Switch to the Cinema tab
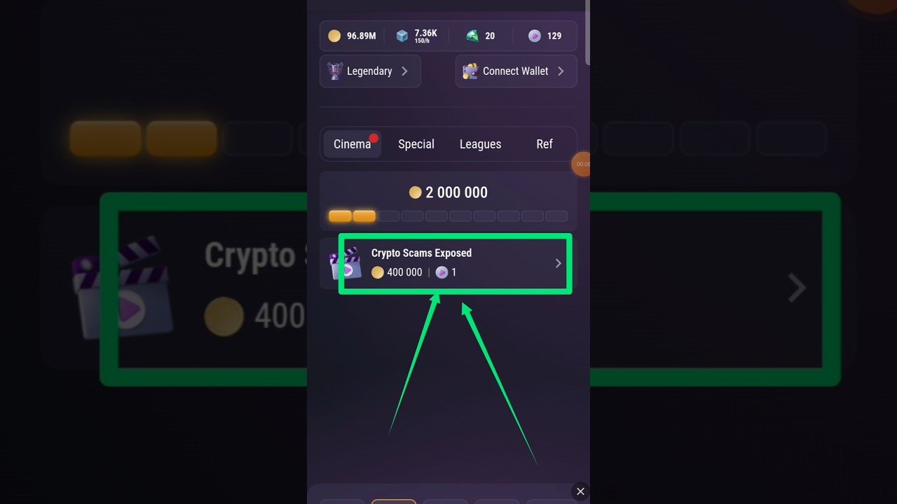Viewport: 897px width, 504px height. coord(352,144)
